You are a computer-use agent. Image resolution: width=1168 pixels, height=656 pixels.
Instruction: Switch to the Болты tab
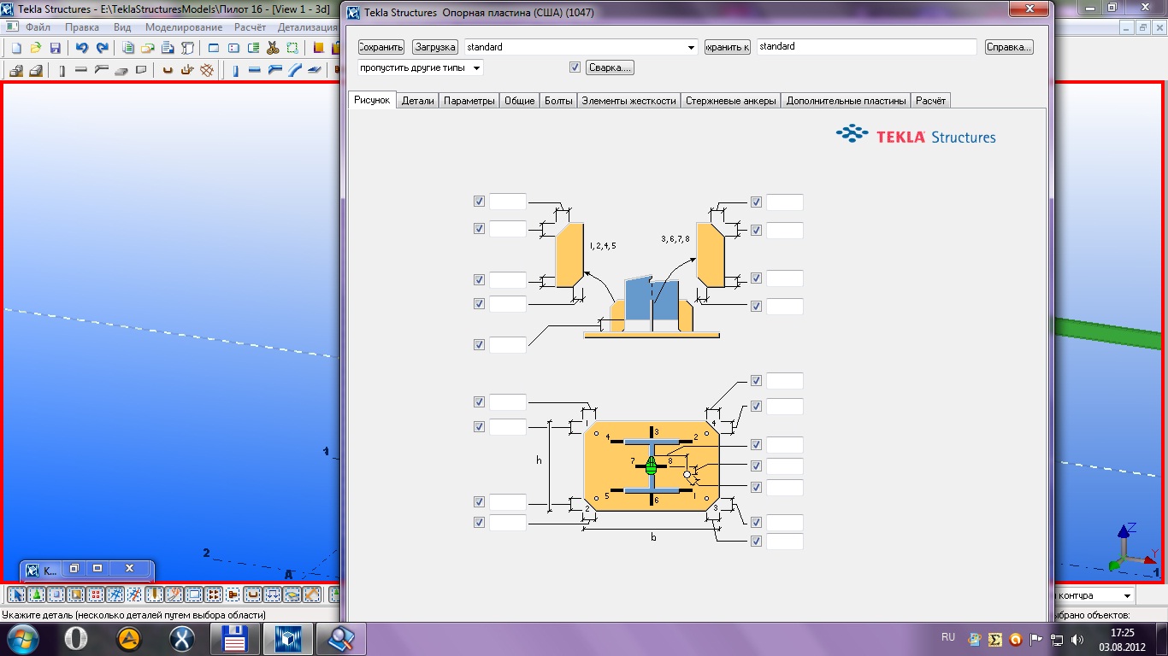pos(557,101)
